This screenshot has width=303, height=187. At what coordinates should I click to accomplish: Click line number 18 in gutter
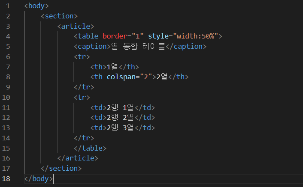(6, 179)
